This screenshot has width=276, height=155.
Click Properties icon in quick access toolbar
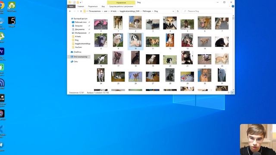point(74,2)
